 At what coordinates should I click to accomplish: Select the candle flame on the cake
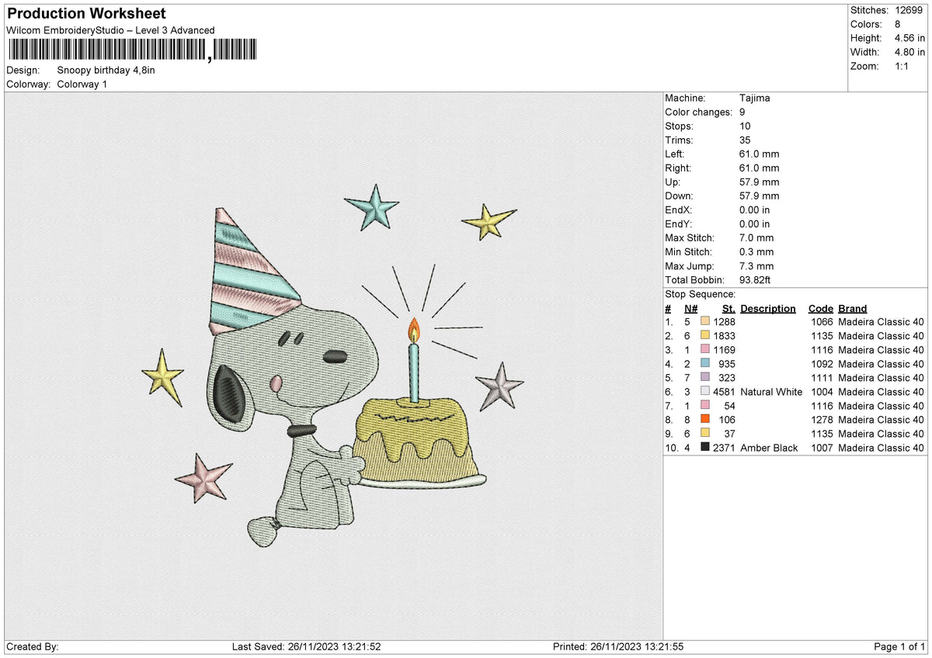414,330
